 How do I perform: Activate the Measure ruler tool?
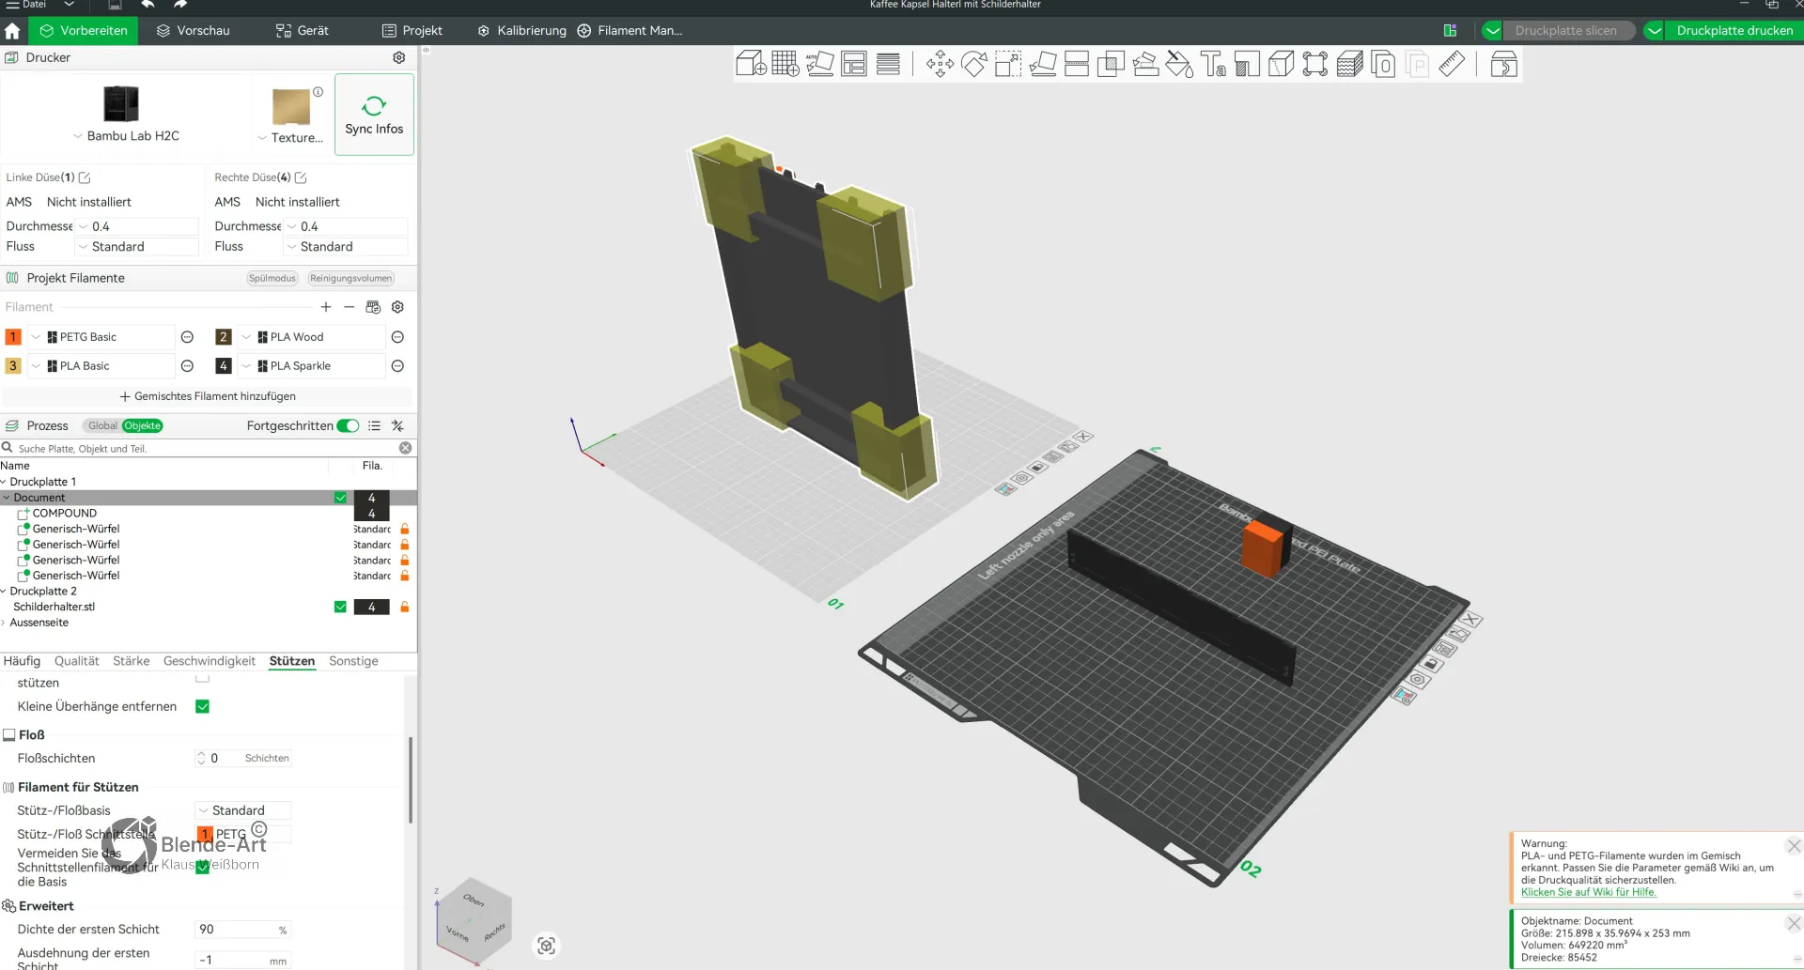click(1452, 64)
